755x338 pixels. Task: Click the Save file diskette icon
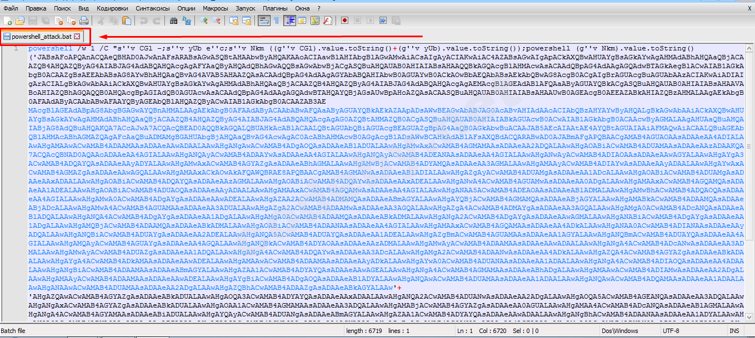pos(32,21)
